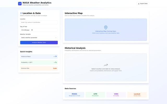Click the map pin icon in Interactive Map
Viewport: 167px width, 104px height.
106,27
